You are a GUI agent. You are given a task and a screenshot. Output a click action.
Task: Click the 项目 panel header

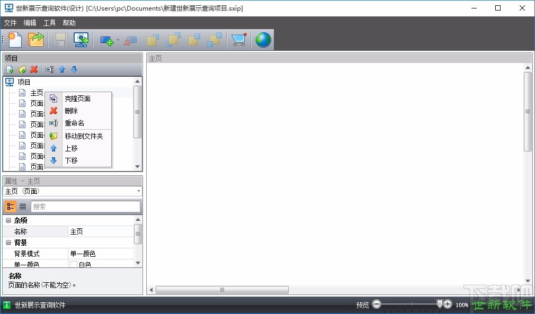pyautogui.click(x=73, y=58)
